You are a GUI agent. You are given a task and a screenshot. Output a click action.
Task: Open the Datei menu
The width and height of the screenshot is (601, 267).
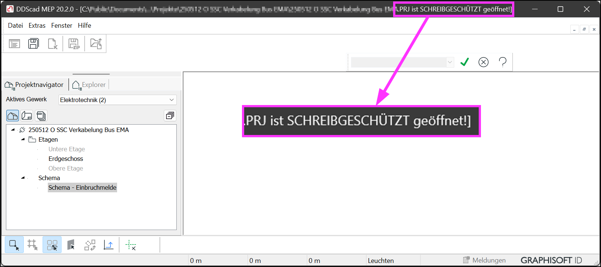pos(15,26)
